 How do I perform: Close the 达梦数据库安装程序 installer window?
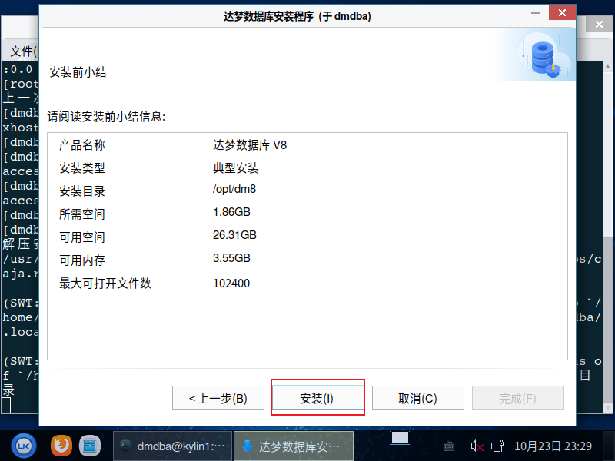point(562,12)
